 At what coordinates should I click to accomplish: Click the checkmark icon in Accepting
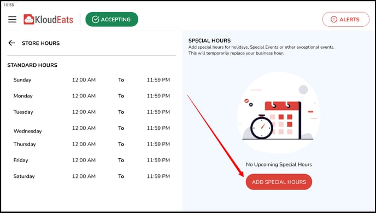click(96, 20)
